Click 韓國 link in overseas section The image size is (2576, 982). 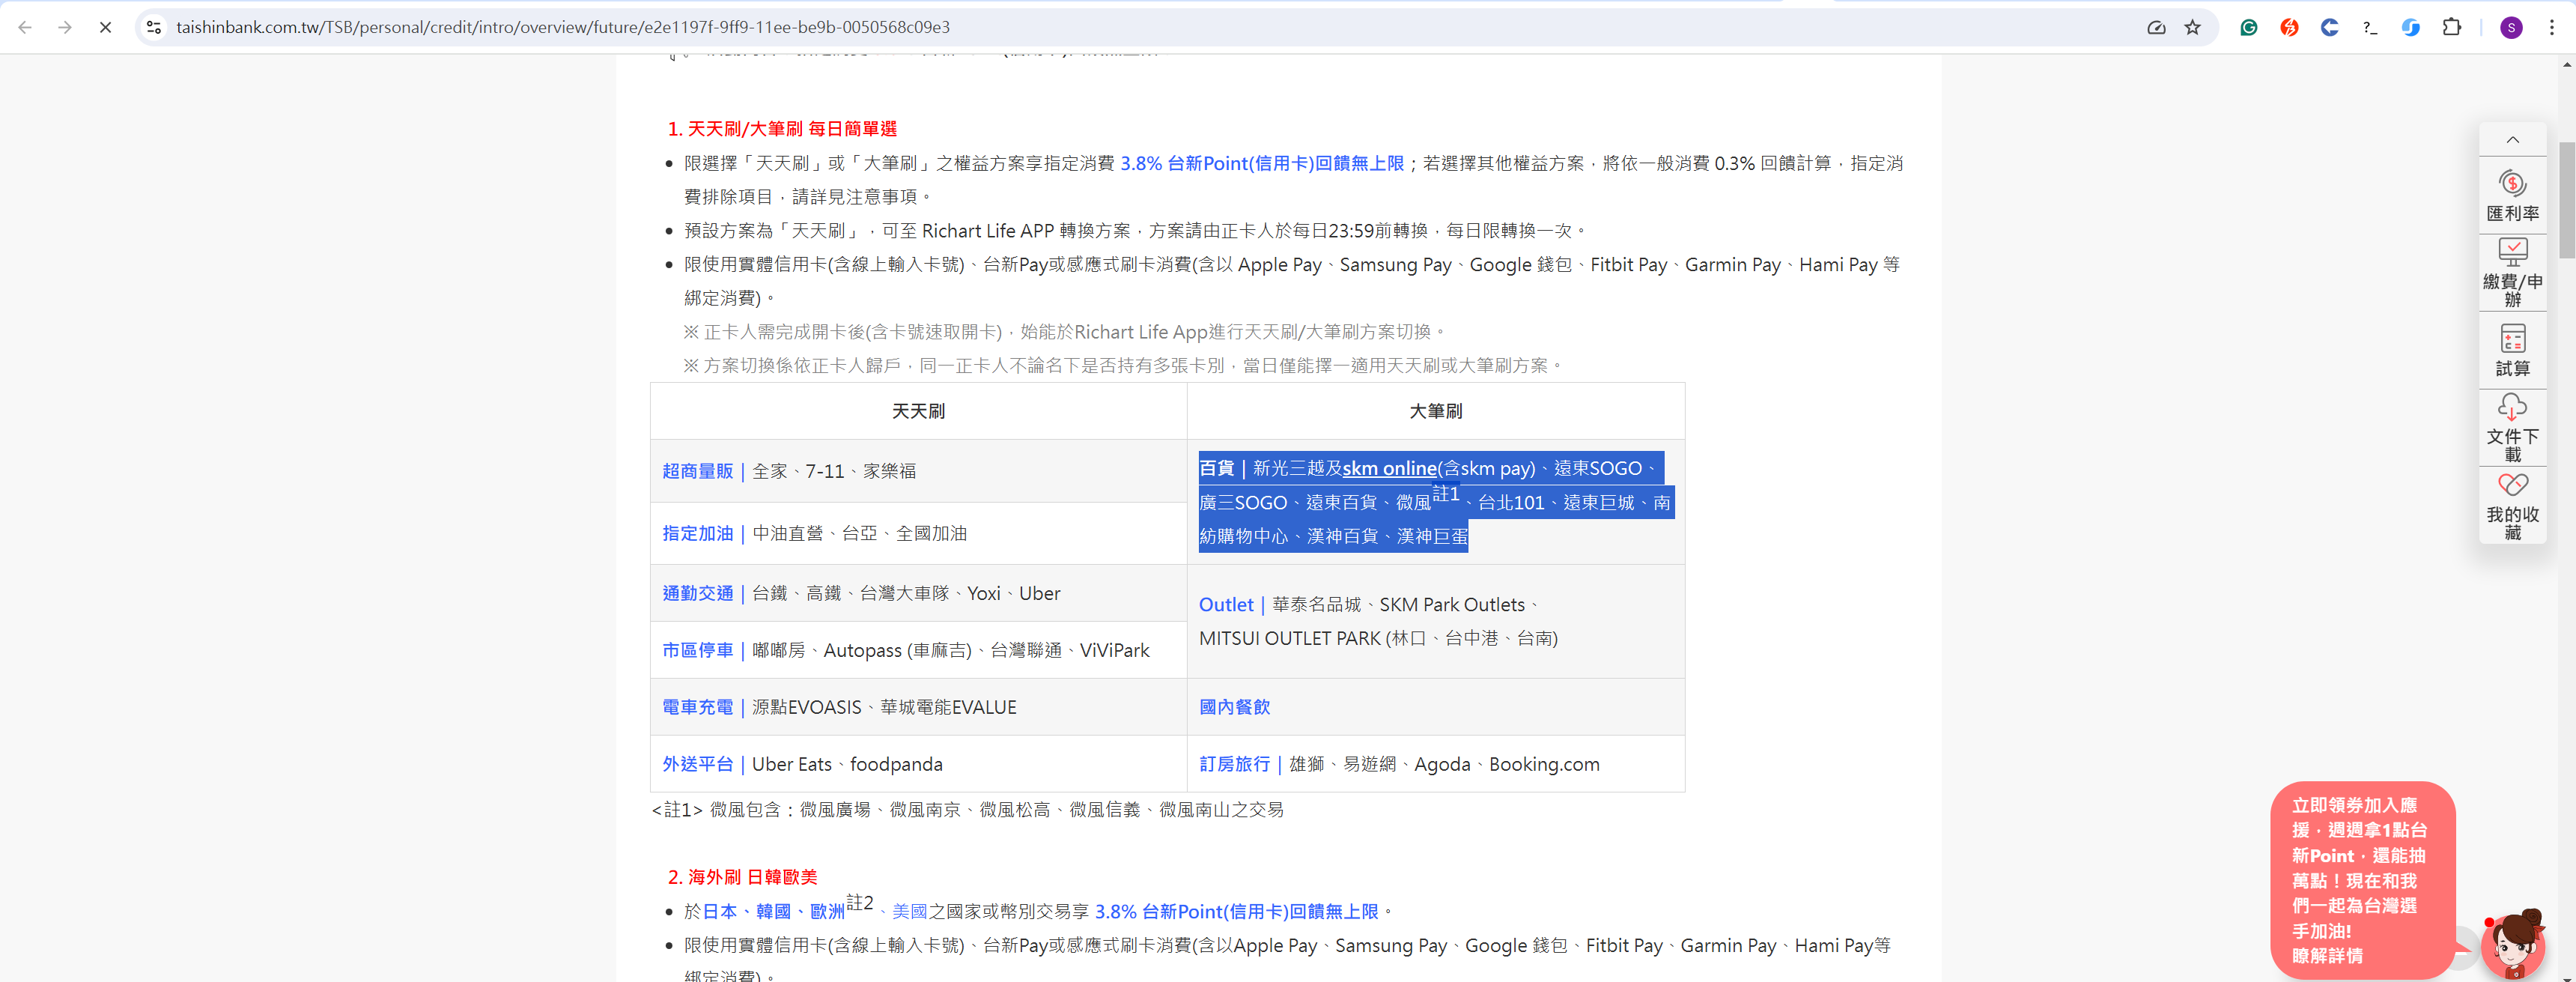coord(773,911)
